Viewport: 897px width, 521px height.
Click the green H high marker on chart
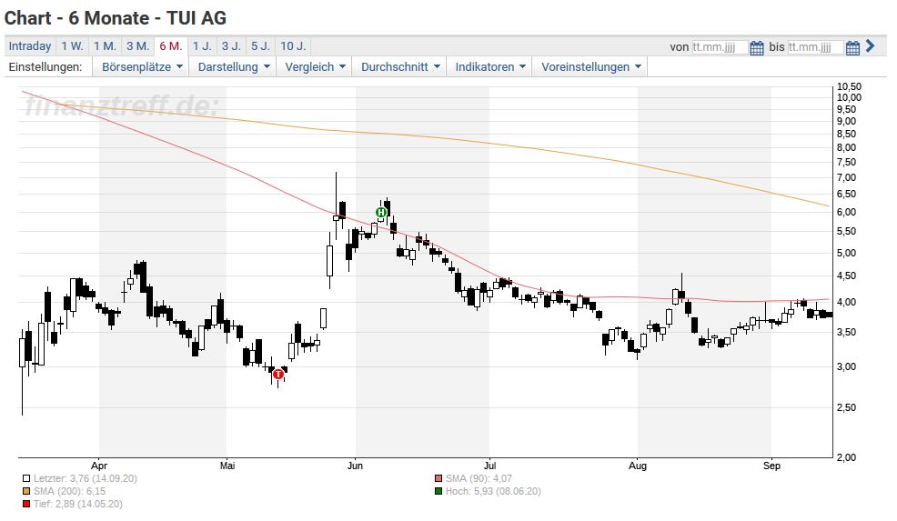click(381, 213)
